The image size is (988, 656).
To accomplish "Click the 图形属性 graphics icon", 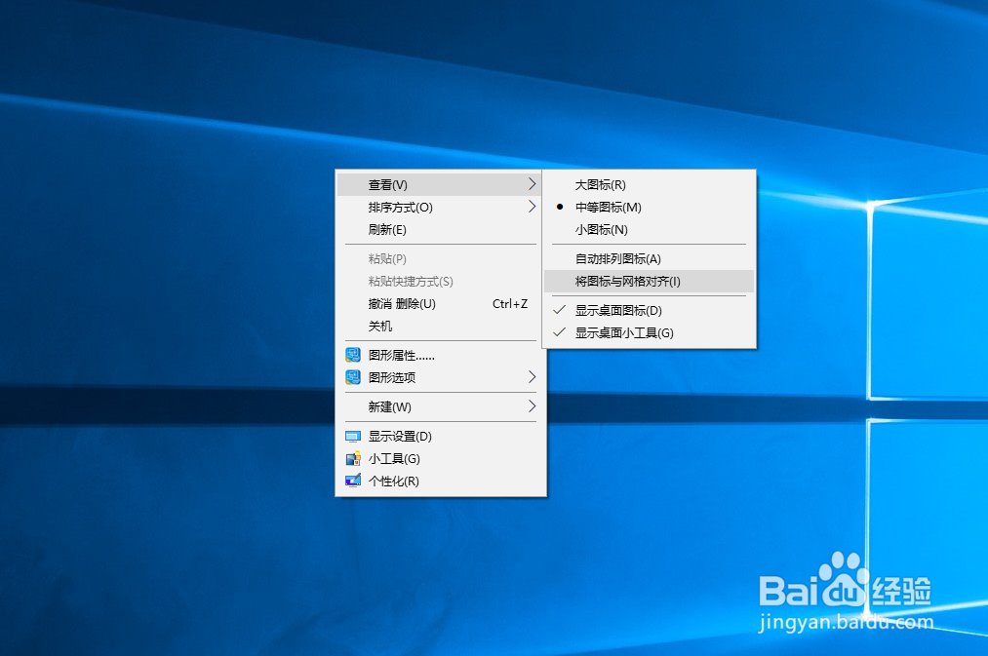I will [353, 355].
